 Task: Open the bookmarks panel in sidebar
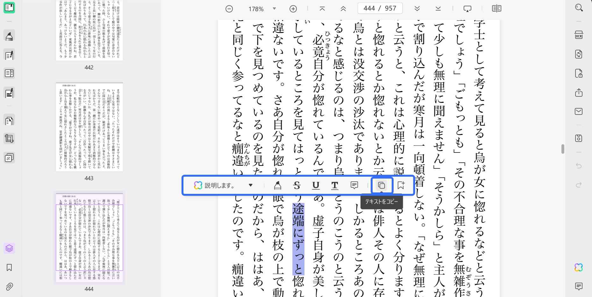click(x=9, y=267)
